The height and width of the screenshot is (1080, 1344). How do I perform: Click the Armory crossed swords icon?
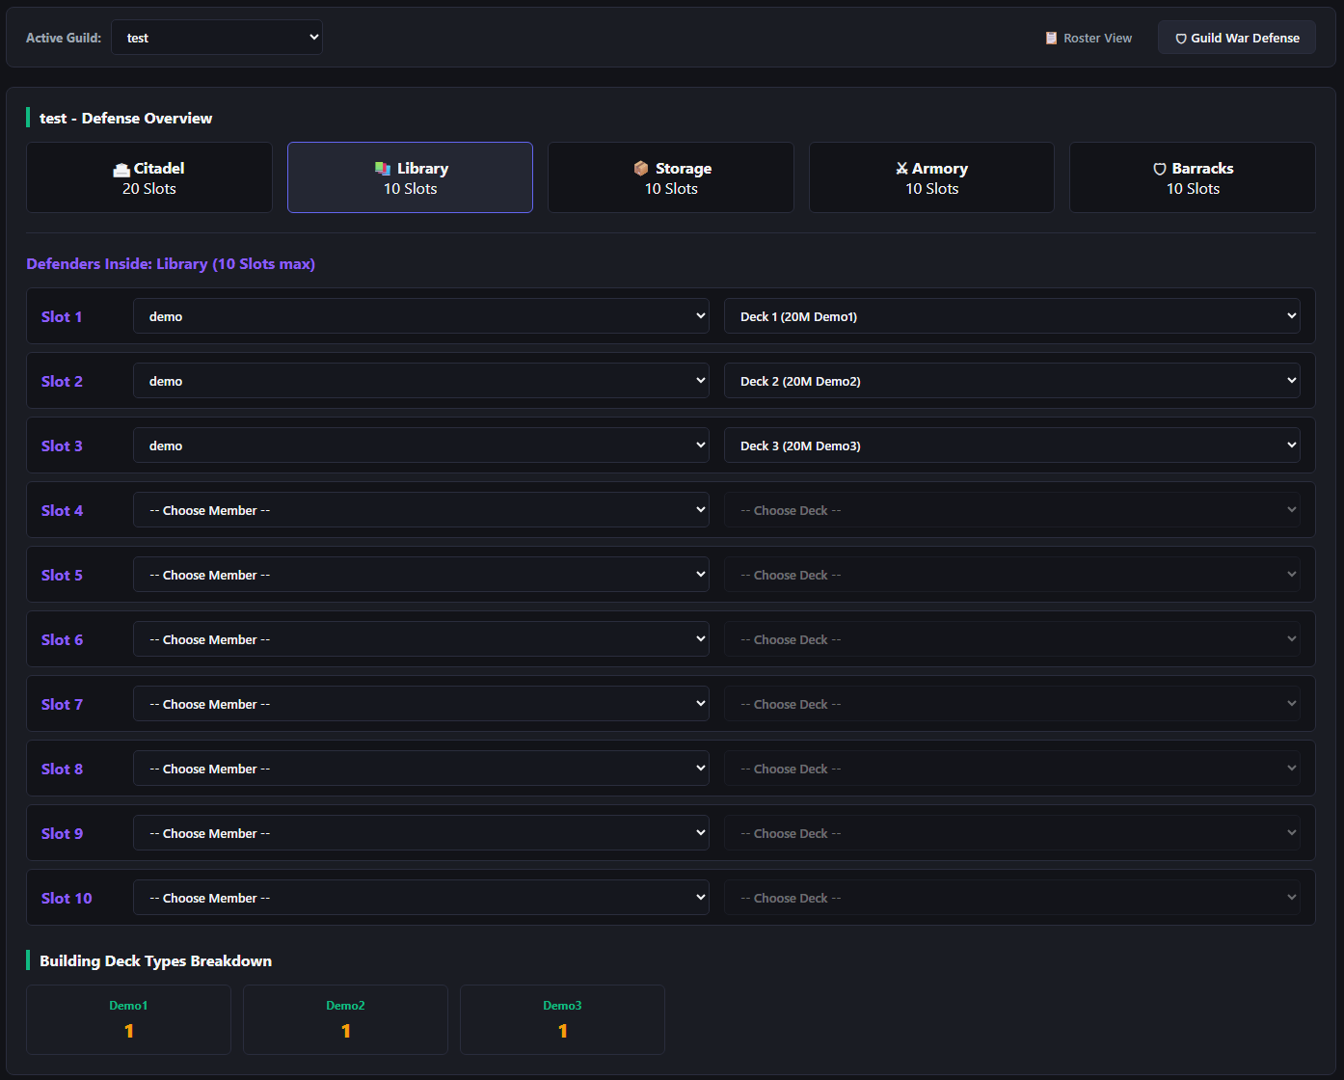coord(901,169)
